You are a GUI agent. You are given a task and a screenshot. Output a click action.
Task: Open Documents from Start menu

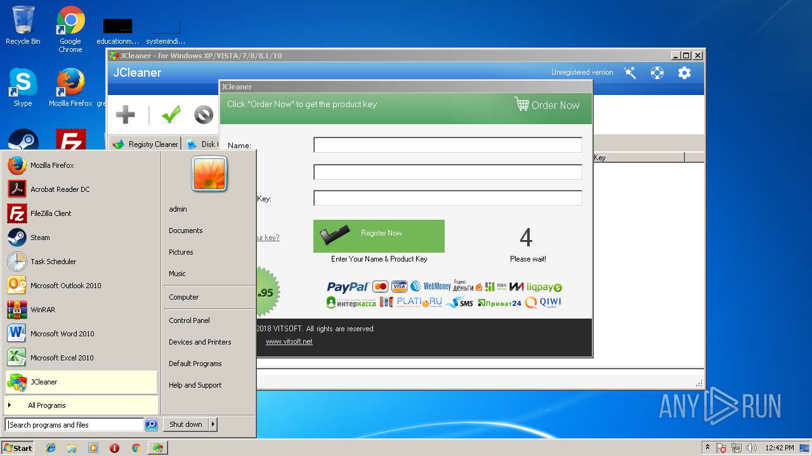point(208,231)
